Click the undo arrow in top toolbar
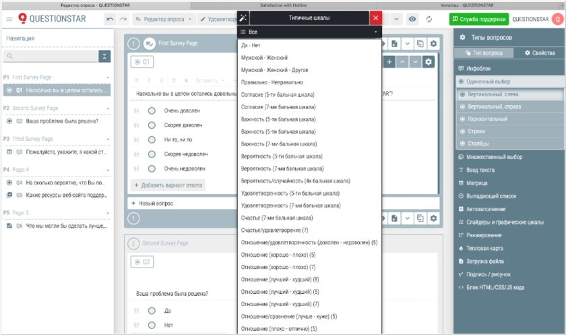Image resolution: width=566 pixels, height=335 pixels. point(110,19)
